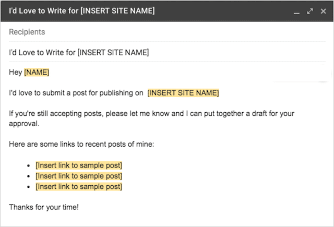Click the first sample post link placeholder
Viewport: 334px width, 227px height.
79,165
